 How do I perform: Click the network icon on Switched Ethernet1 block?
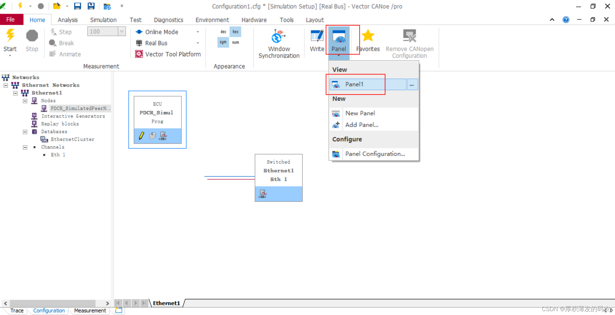coord(262,194)
